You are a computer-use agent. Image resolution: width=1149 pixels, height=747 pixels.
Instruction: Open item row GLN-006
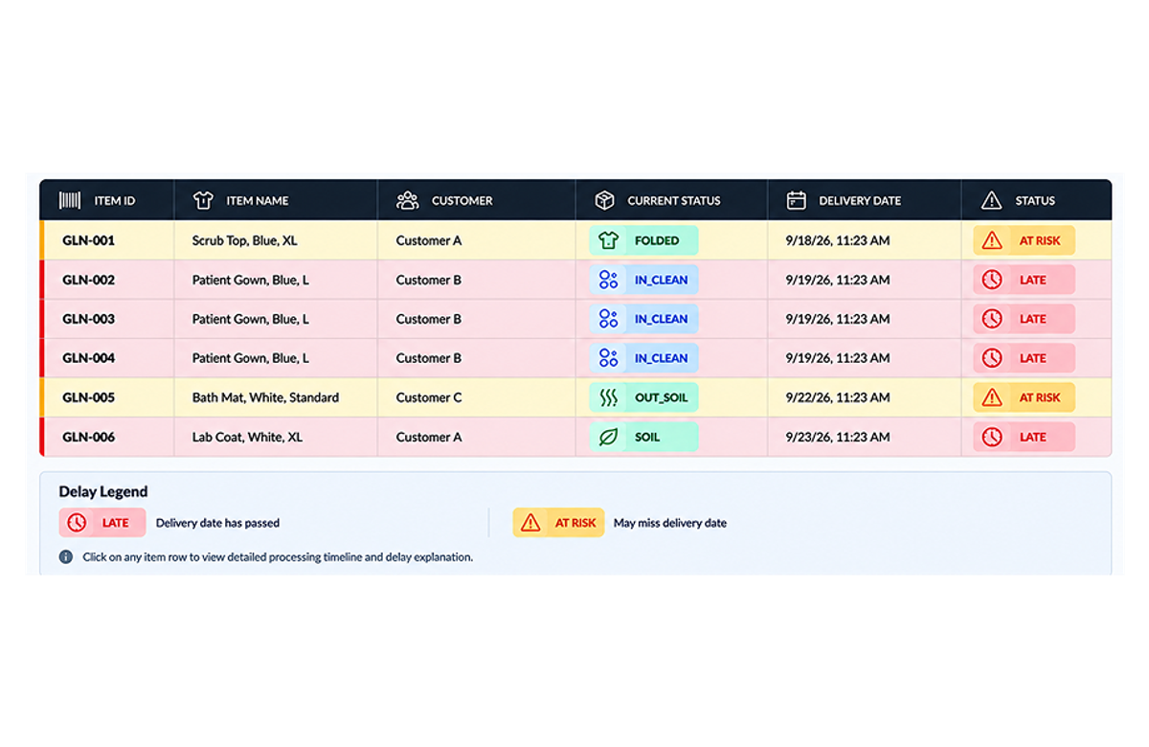[575, 437]
